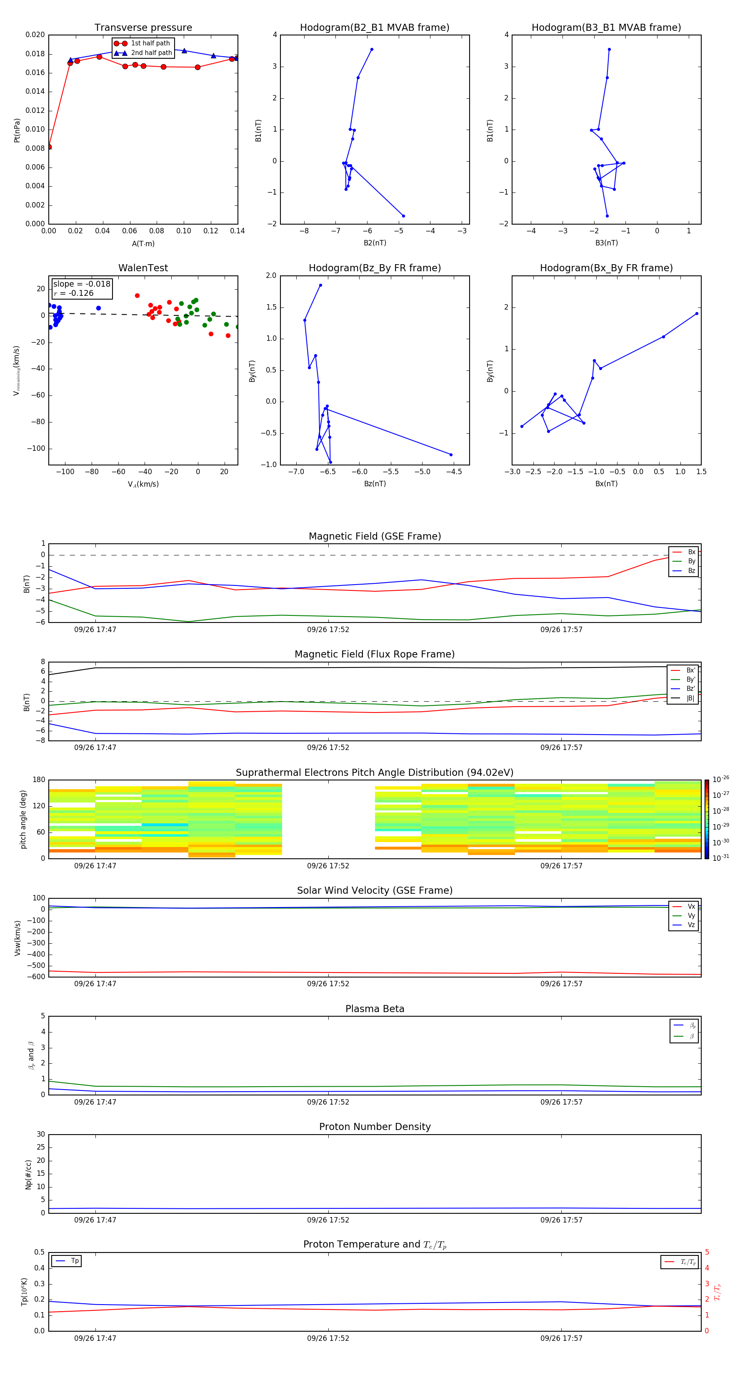Click the pitch angle colorbar scale
The height and width of the screenshot is (1375, 750).
tap(707, 820)
